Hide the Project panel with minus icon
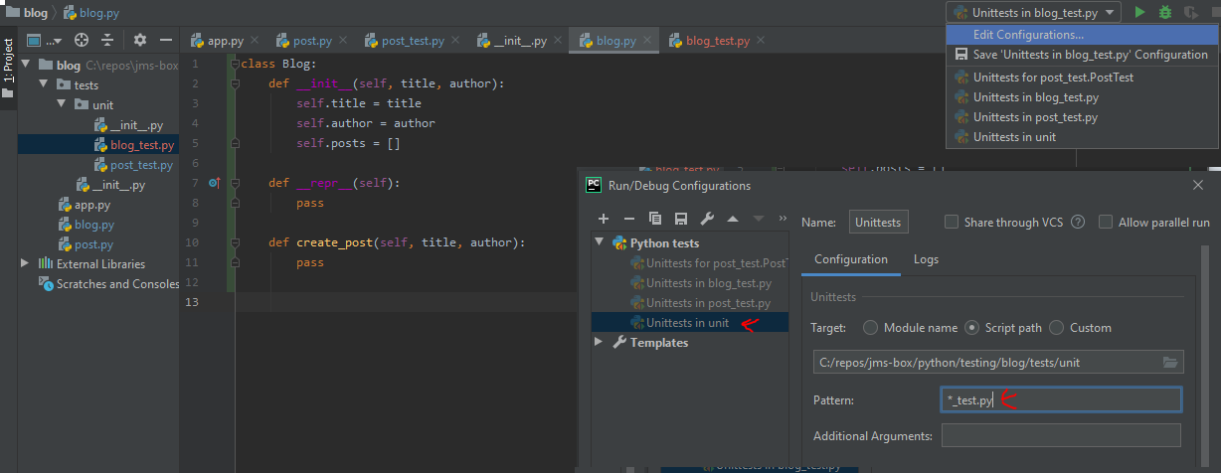This screenshot has width=1221, height=473. point(166,40)
